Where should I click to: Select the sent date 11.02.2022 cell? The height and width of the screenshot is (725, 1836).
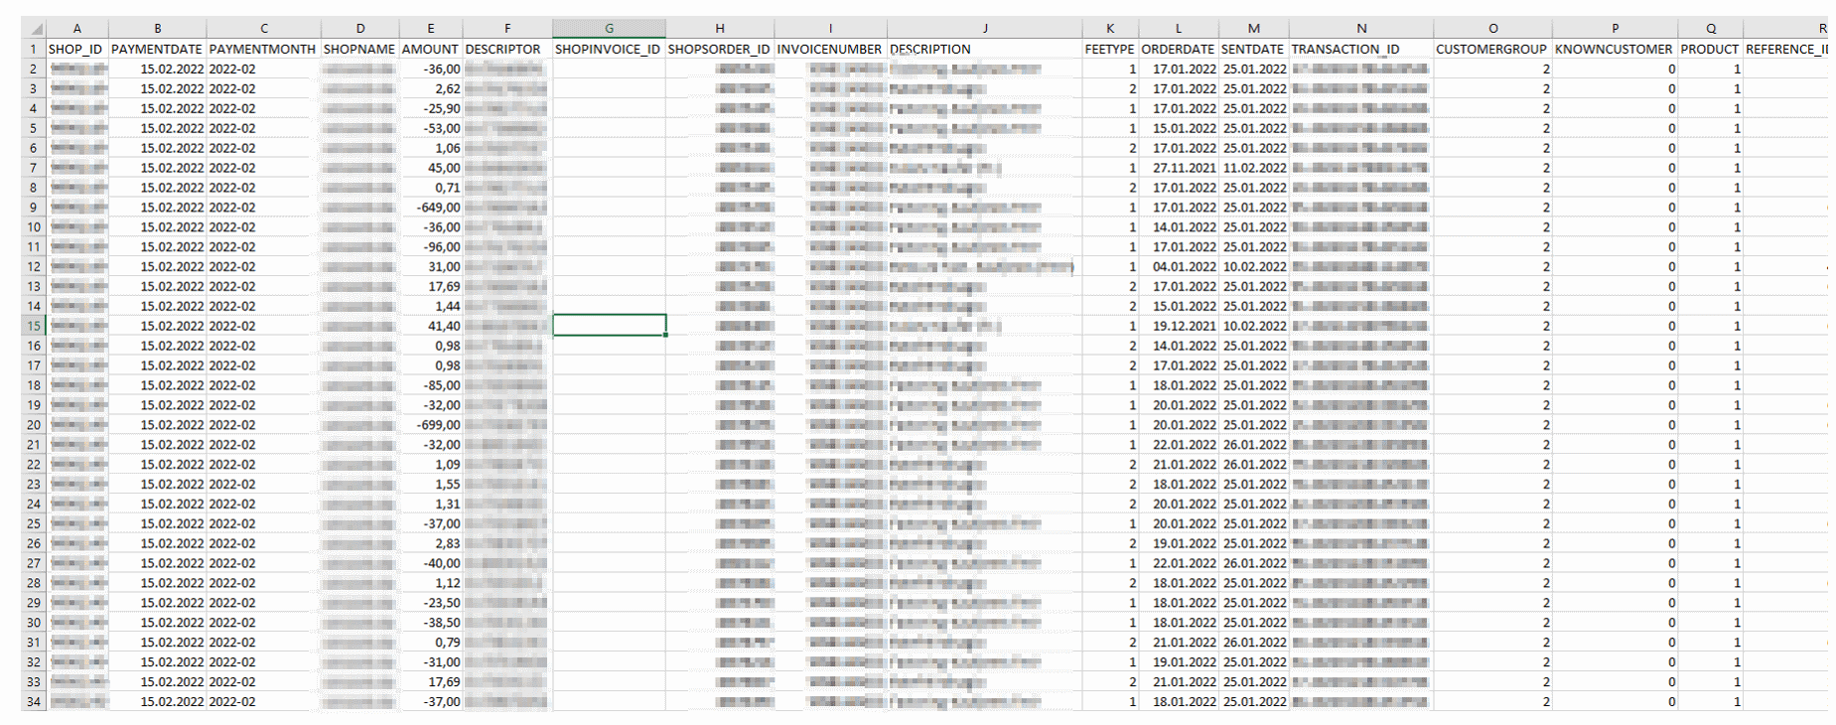(x=1254, y=168)
